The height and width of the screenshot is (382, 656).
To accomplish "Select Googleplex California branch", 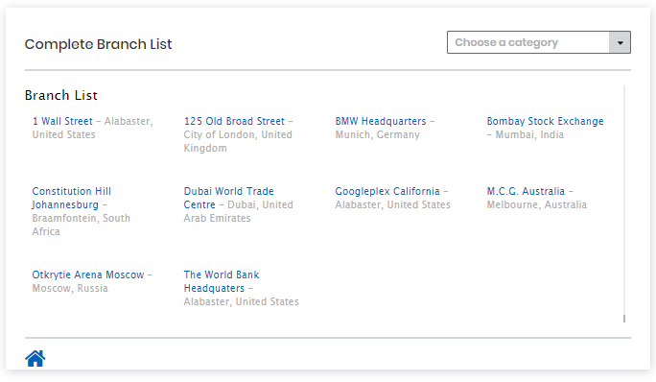I will point(387,191).
